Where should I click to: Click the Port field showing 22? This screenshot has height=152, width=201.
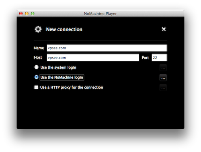159,58
